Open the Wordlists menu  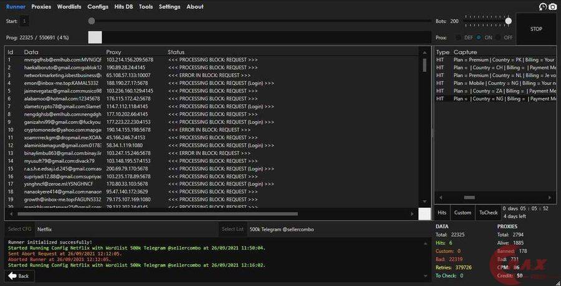click(x=69, y=7)
